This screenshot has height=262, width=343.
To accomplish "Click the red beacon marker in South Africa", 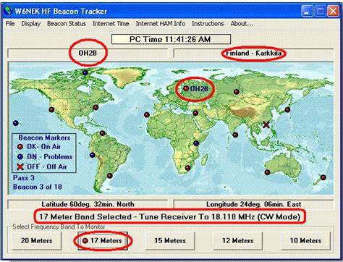I will (187, 168).
